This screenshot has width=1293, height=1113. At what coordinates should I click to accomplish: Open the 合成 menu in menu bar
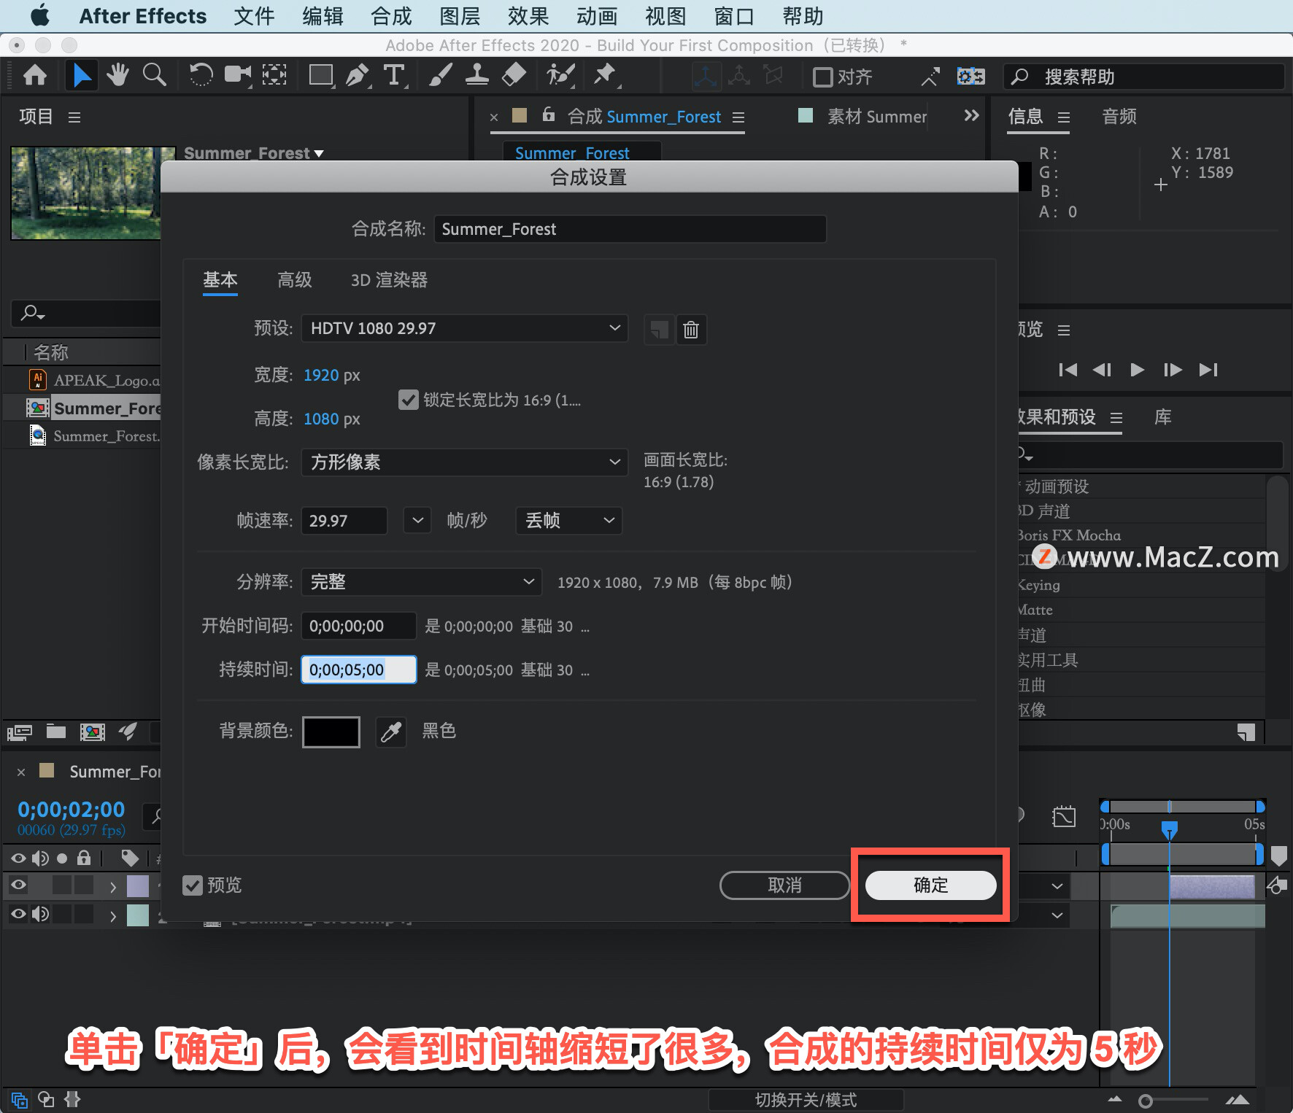click(x=391, y=16)
